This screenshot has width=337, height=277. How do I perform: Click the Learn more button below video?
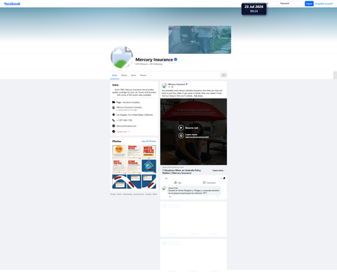(218, 171)
